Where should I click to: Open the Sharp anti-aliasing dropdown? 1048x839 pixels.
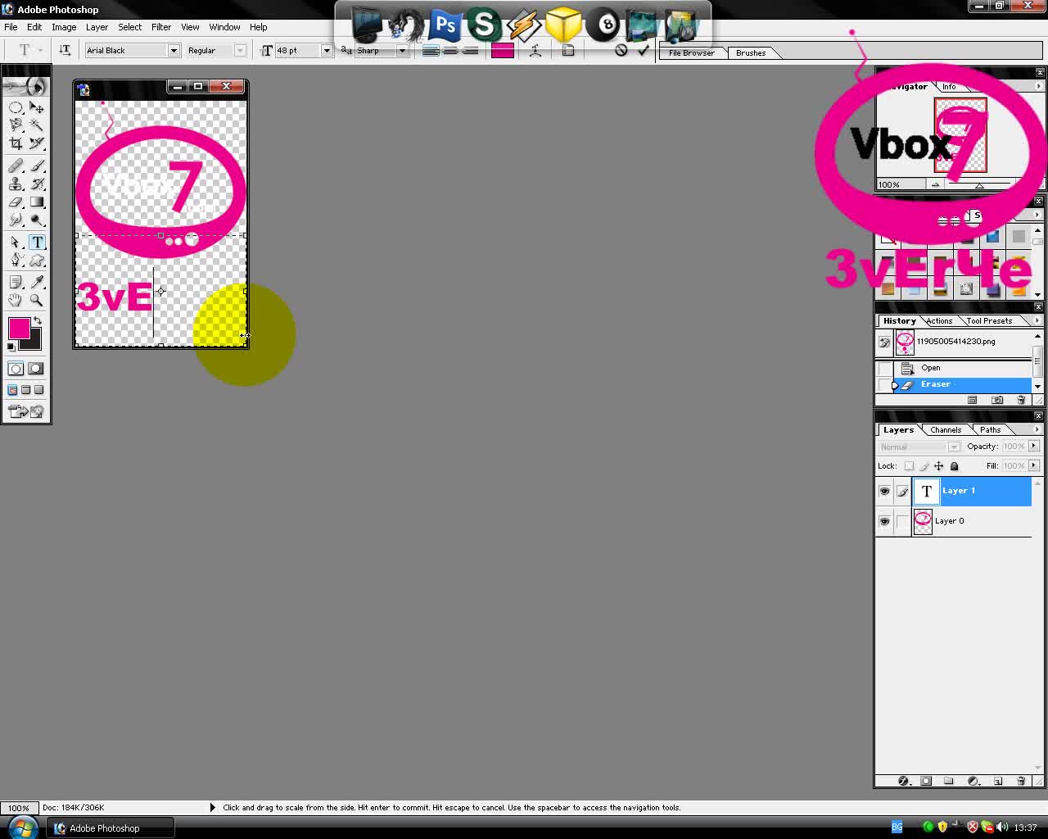pyautogui.click(x=402, y=51)
